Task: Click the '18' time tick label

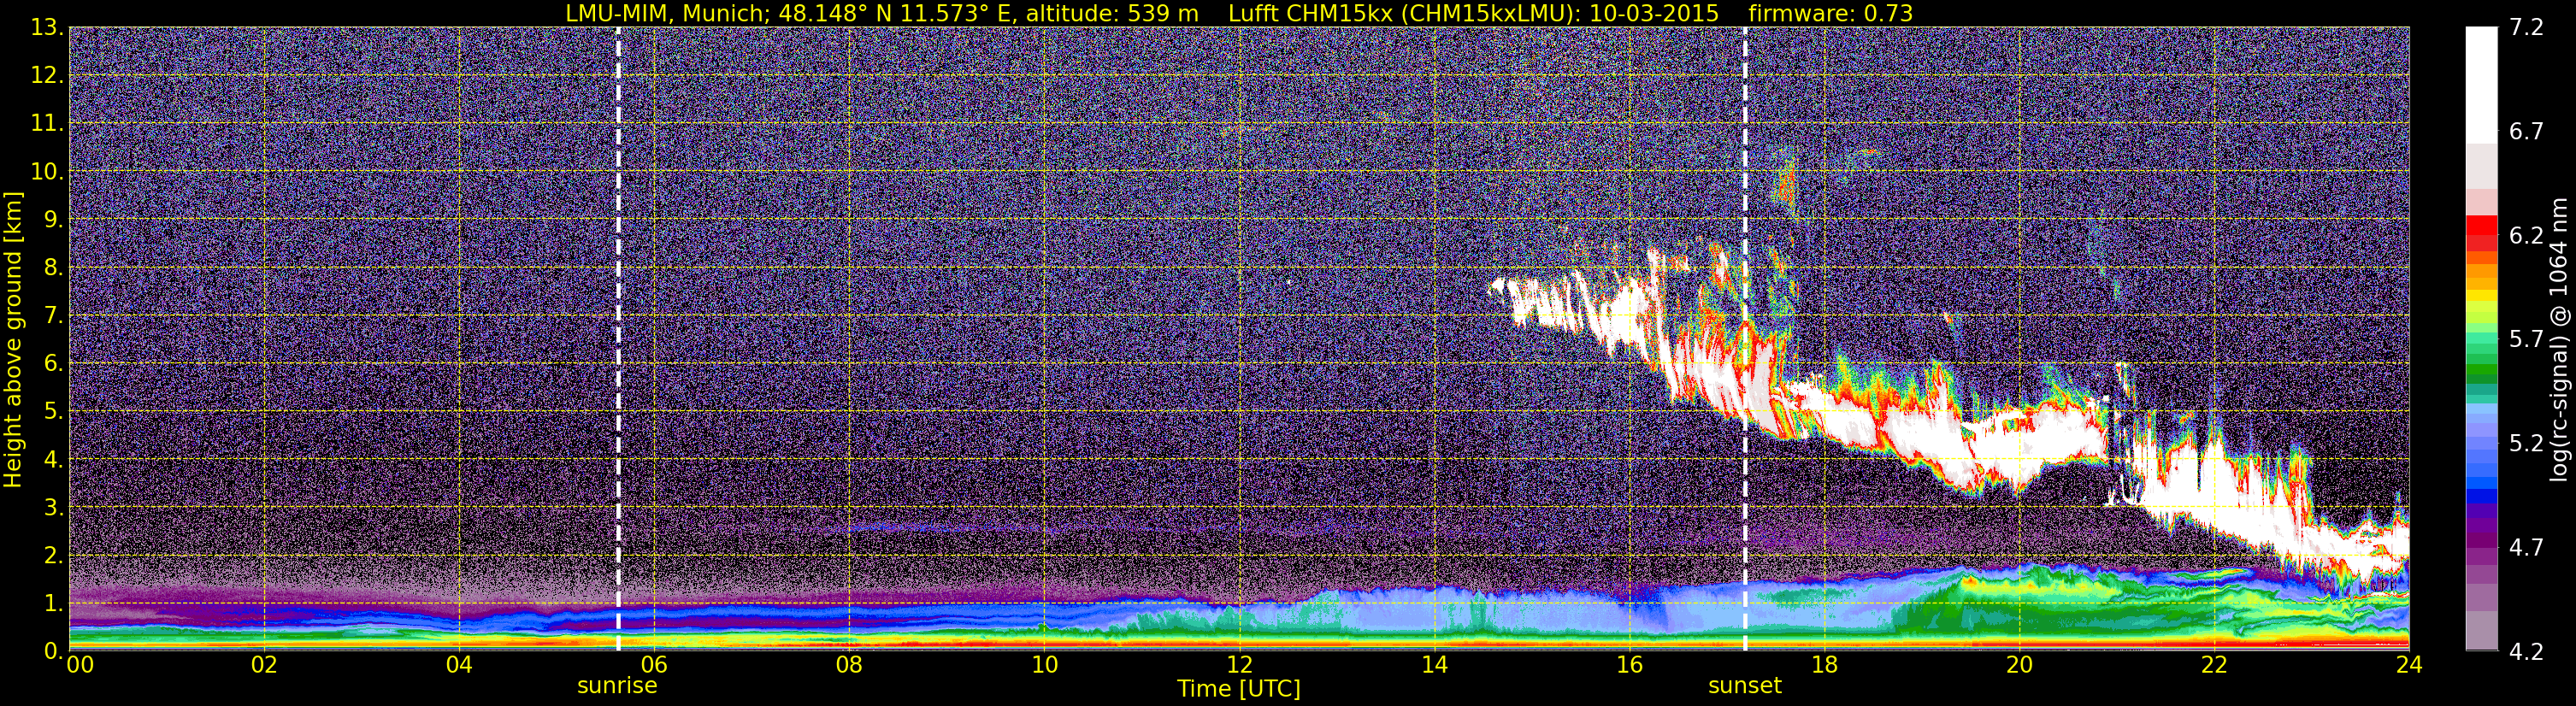Action: click(1824, 665)
